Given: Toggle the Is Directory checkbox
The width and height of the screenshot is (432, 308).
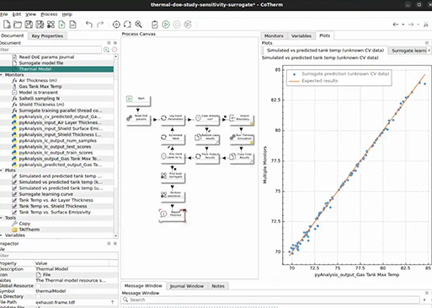Looking at the screenshot, I should 38,296.
